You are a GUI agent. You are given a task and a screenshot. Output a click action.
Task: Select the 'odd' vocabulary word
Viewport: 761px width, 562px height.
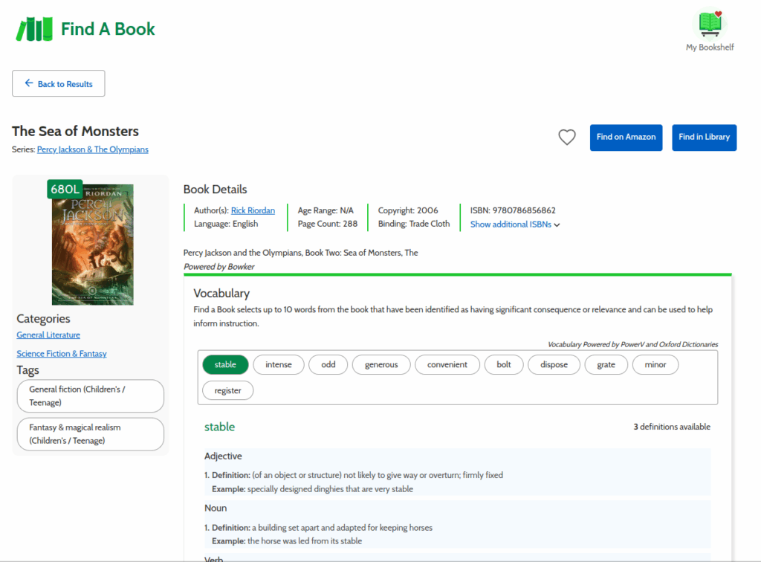pyautogui.click(x=328, y=365)
